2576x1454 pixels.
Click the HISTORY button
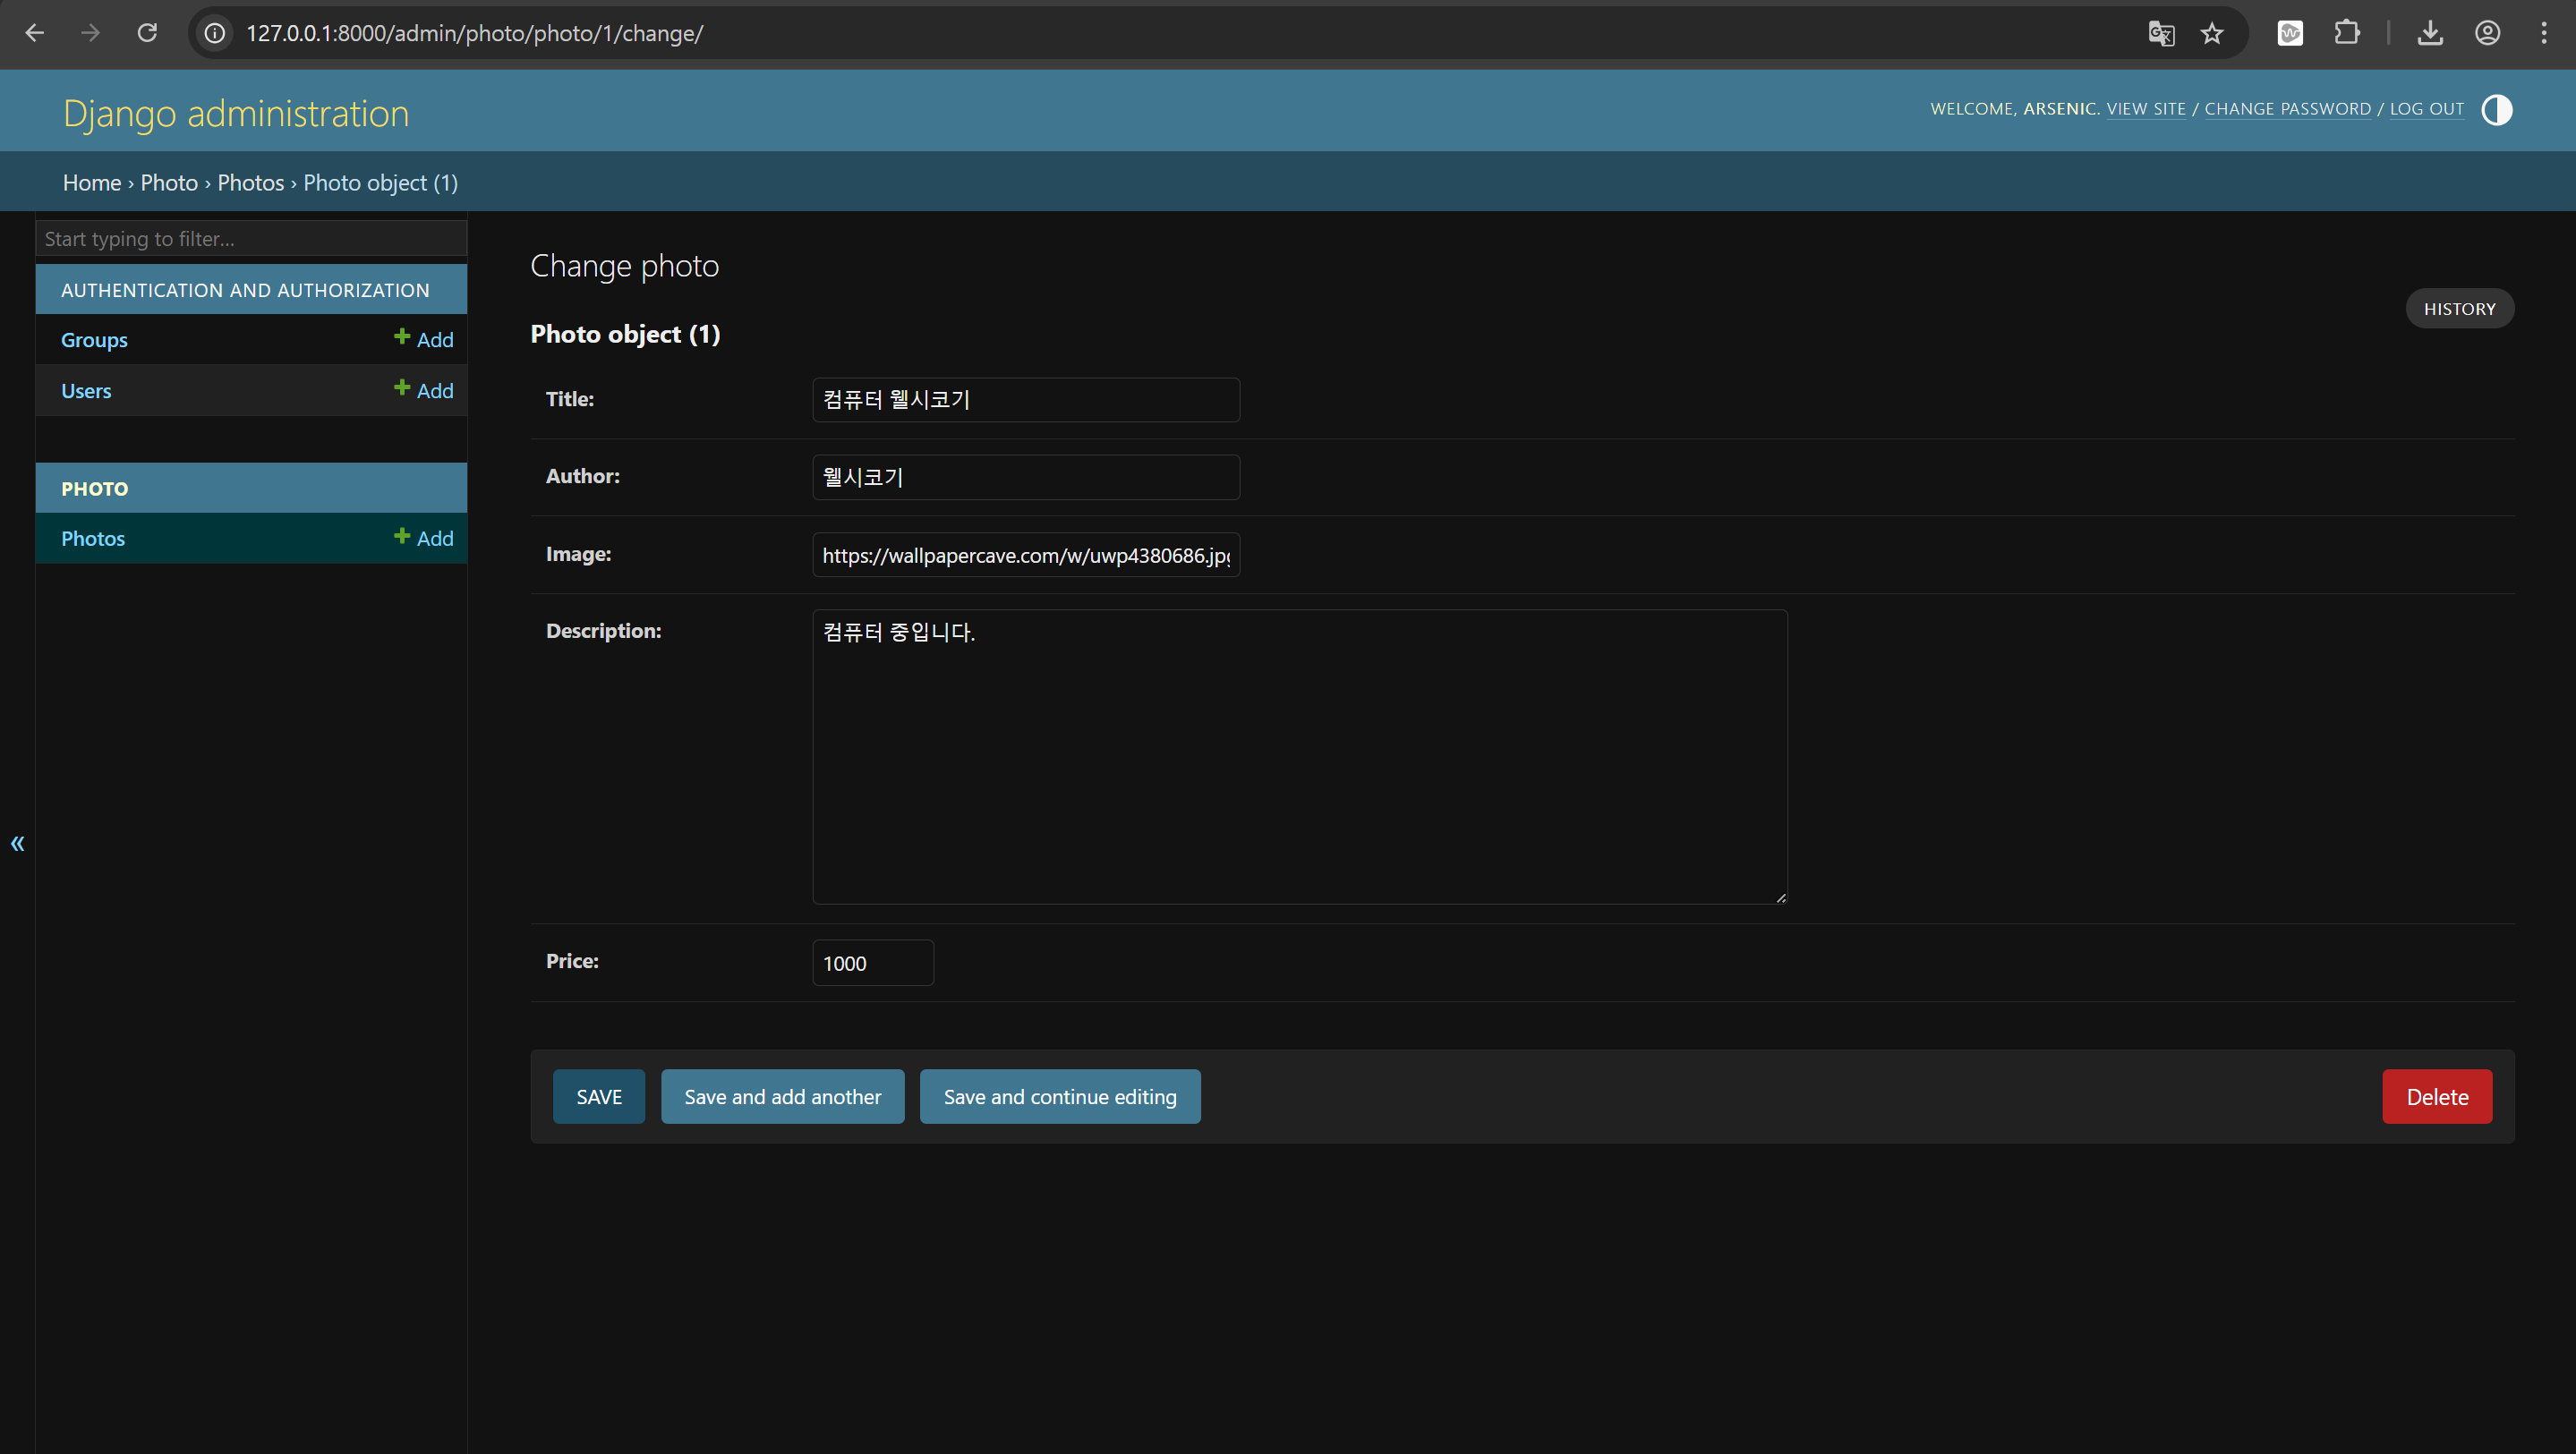tap(2458, 309)
